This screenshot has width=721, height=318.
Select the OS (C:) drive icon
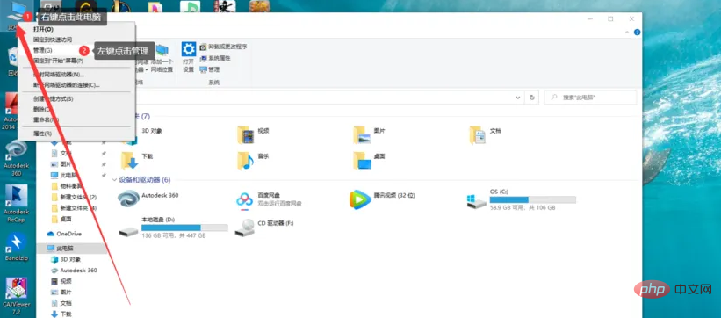(x=476, y=200)
